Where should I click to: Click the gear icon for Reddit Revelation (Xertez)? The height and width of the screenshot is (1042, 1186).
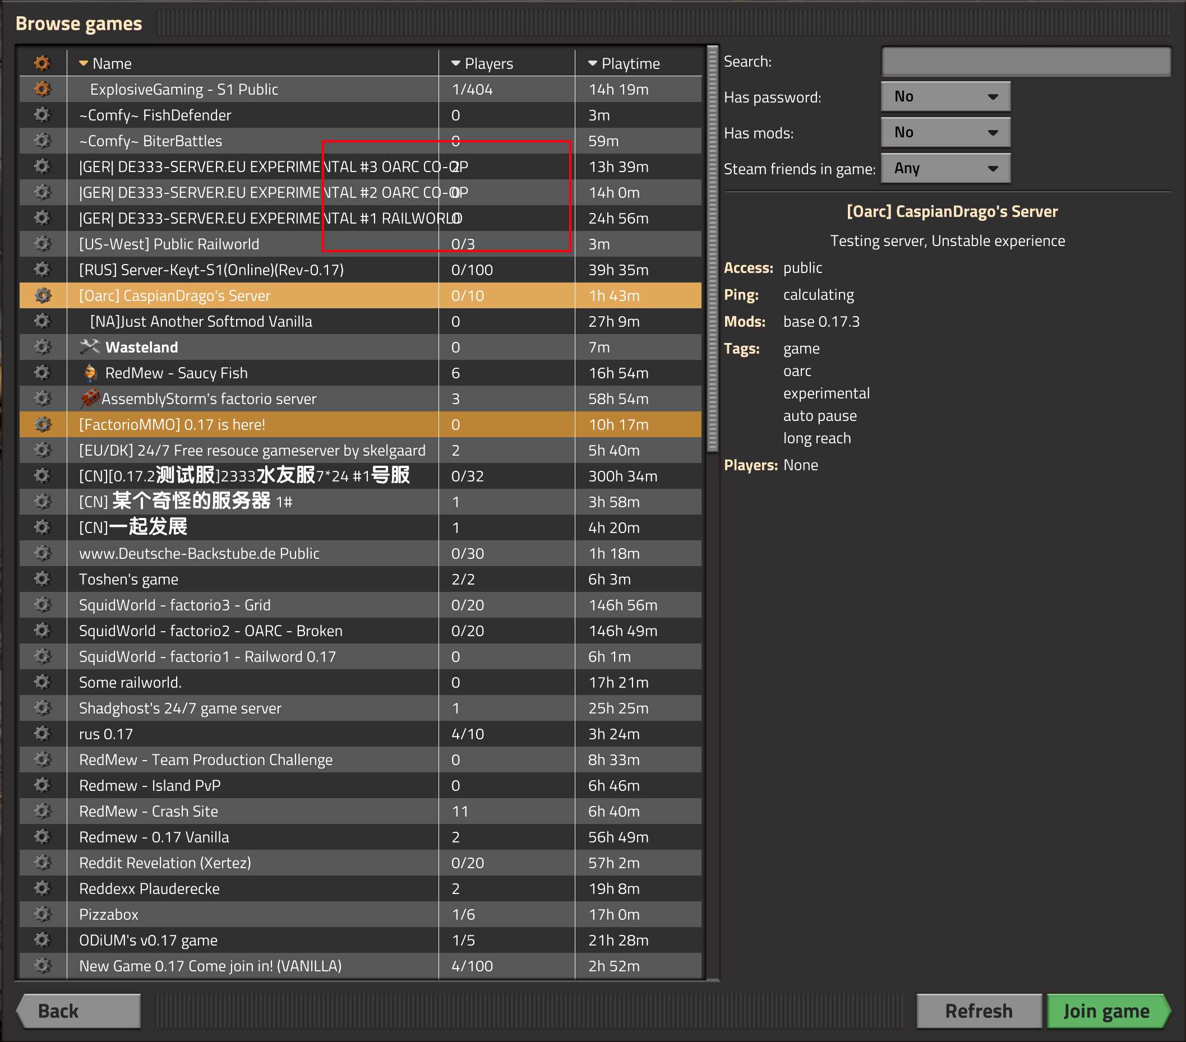(43, 863)
